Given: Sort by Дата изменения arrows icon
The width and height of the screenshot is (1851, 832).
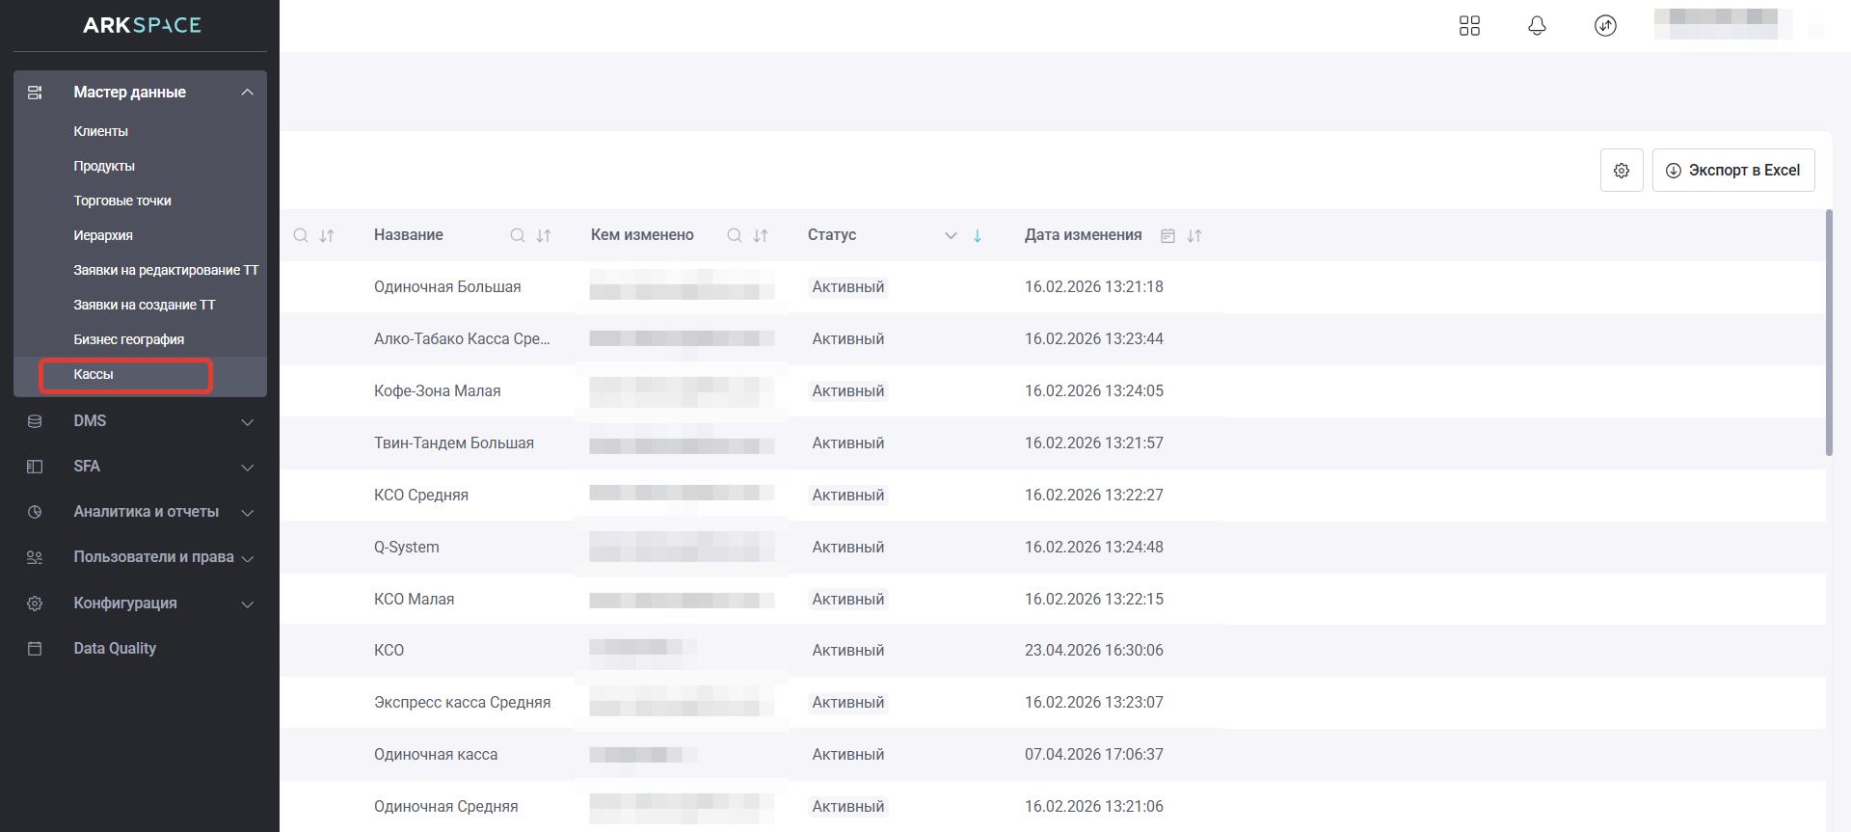Looking at the screenshot, I should [x=1194, y=235].
